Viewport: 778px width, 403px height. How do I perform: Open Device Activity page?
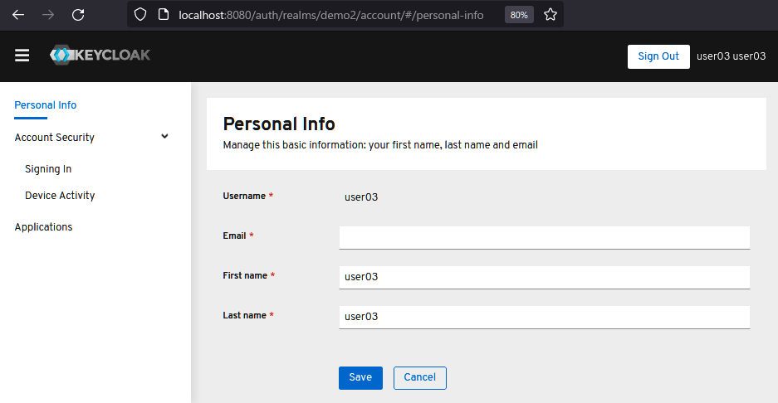pos(60,196)
